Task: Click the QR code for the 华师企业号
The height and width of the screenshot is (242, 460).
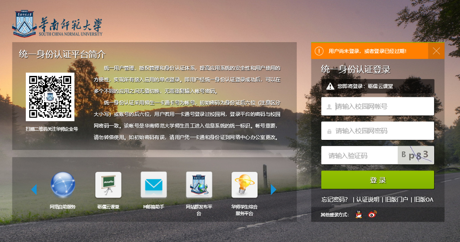Action: [x=50, y=96]
